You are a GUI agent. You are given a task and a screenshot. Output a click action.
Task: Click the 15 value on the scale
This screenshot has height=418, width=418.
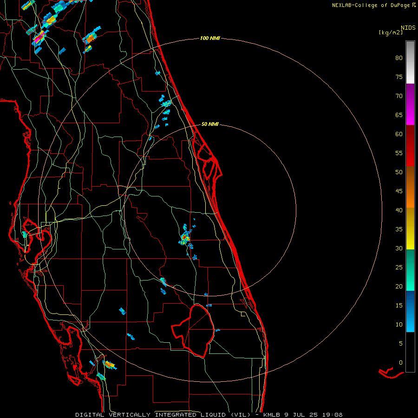point(399,306)
